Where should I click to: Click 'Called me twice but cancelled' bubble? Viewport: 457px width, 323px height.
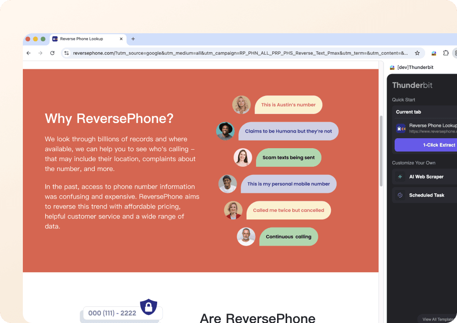[x=288, y=210]
